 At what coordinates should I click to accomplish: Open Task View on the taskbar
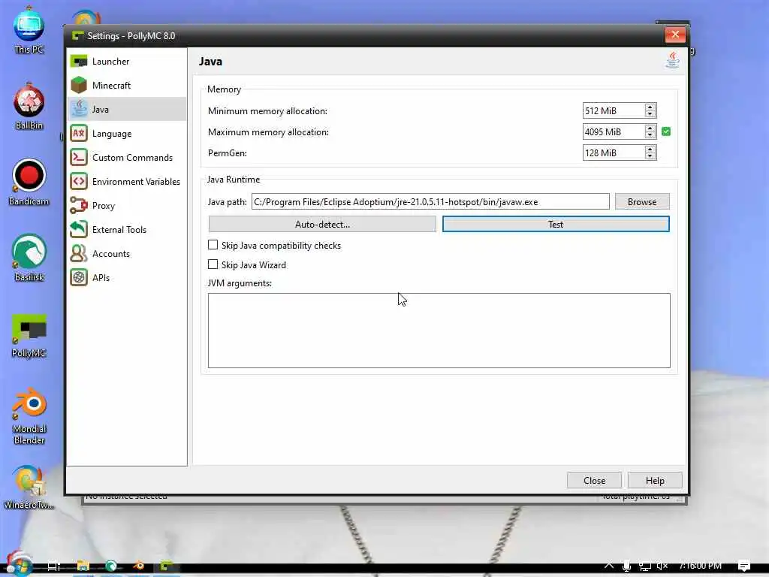pos(54,566)
